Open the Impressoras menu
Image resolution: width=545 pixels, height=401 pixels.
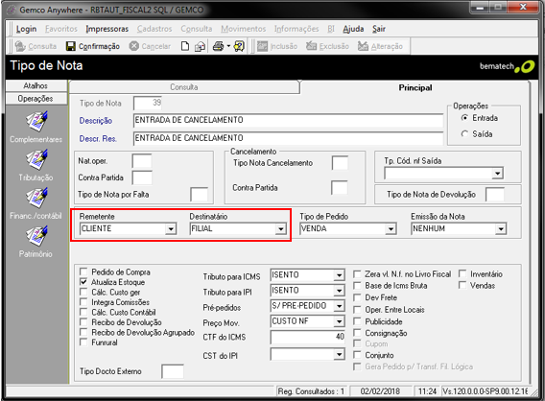(107, 29)
